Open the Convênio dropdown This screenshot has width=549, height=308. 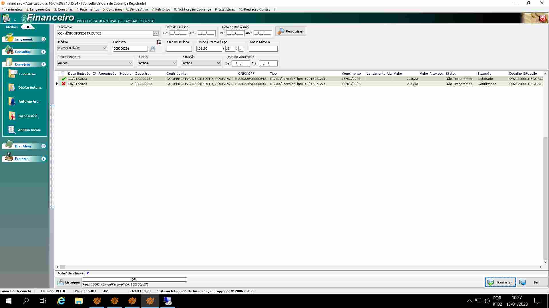click(156, 33)
